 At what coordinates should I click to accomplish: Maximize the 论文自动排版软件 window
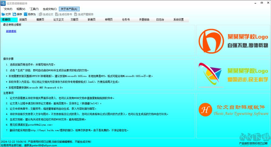[262, 3]
